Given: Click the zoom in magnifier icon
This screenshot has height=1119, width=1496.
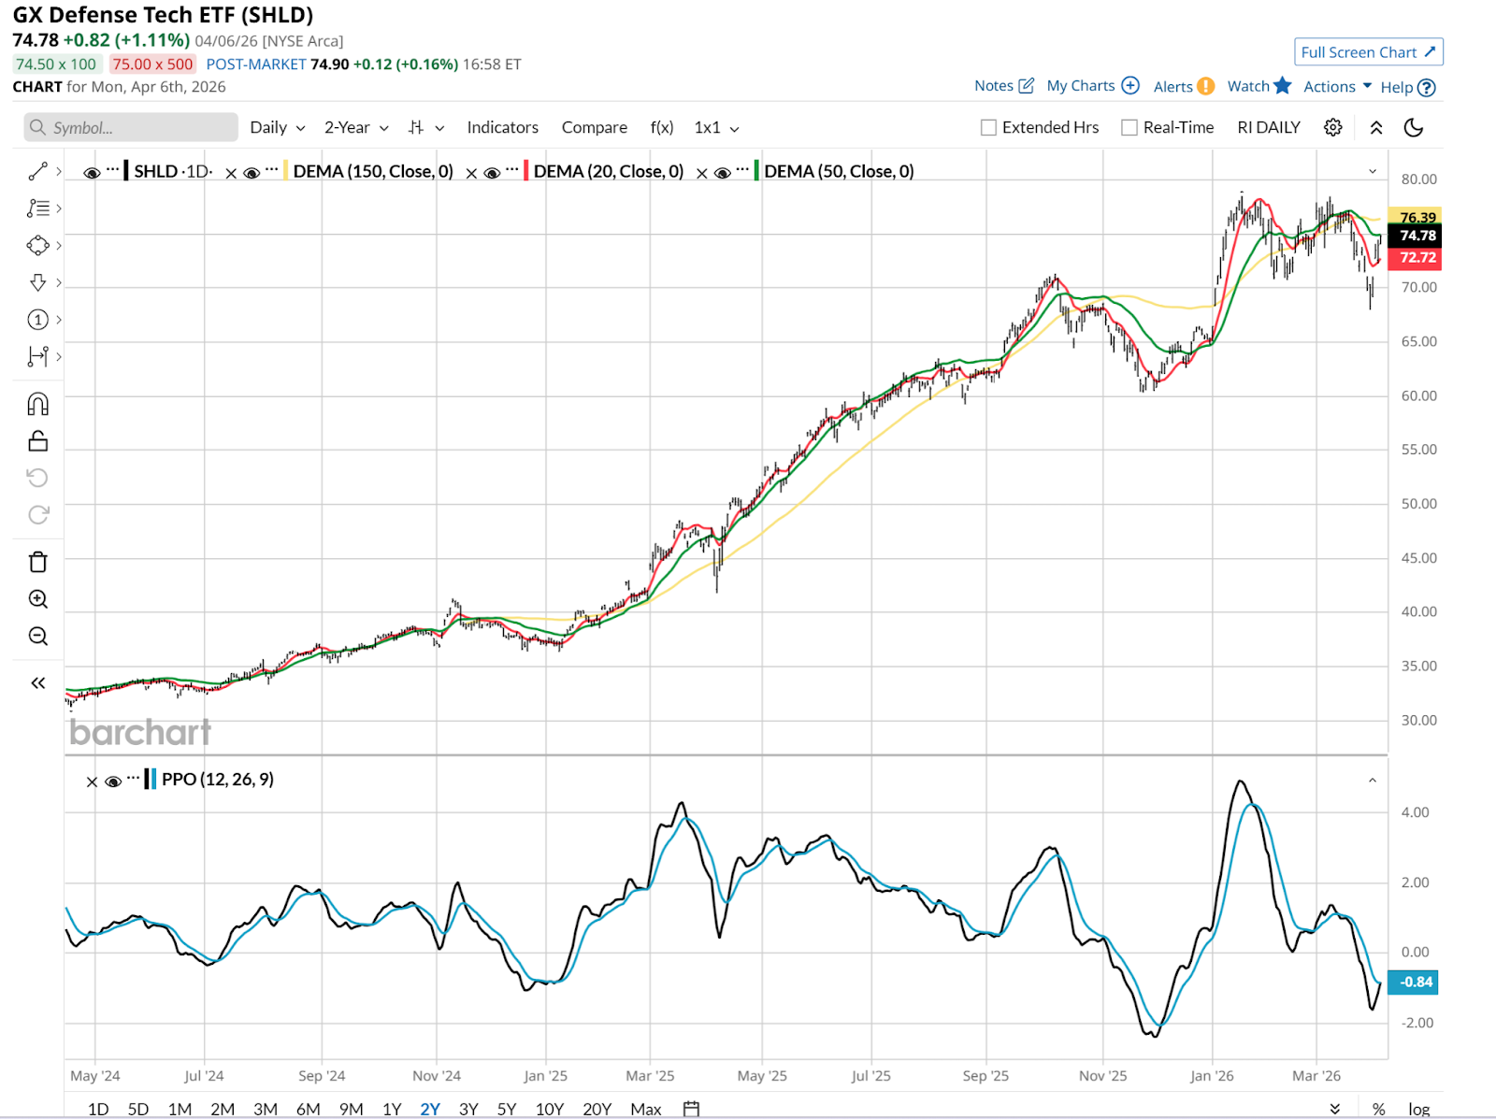Looking at the screenshot, I should 37,599.
